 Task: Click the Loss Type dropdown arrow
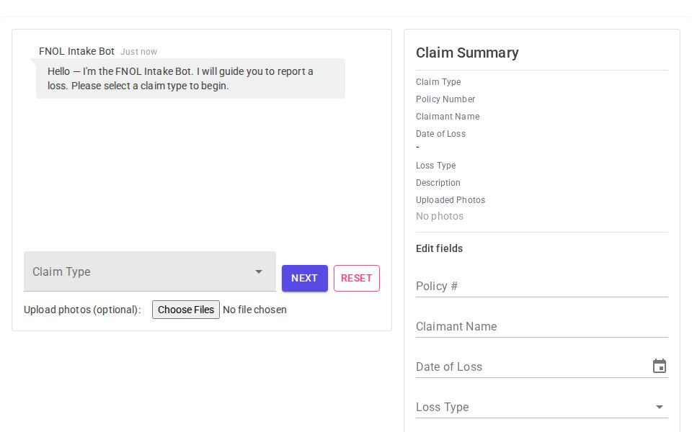coord(659,407)
